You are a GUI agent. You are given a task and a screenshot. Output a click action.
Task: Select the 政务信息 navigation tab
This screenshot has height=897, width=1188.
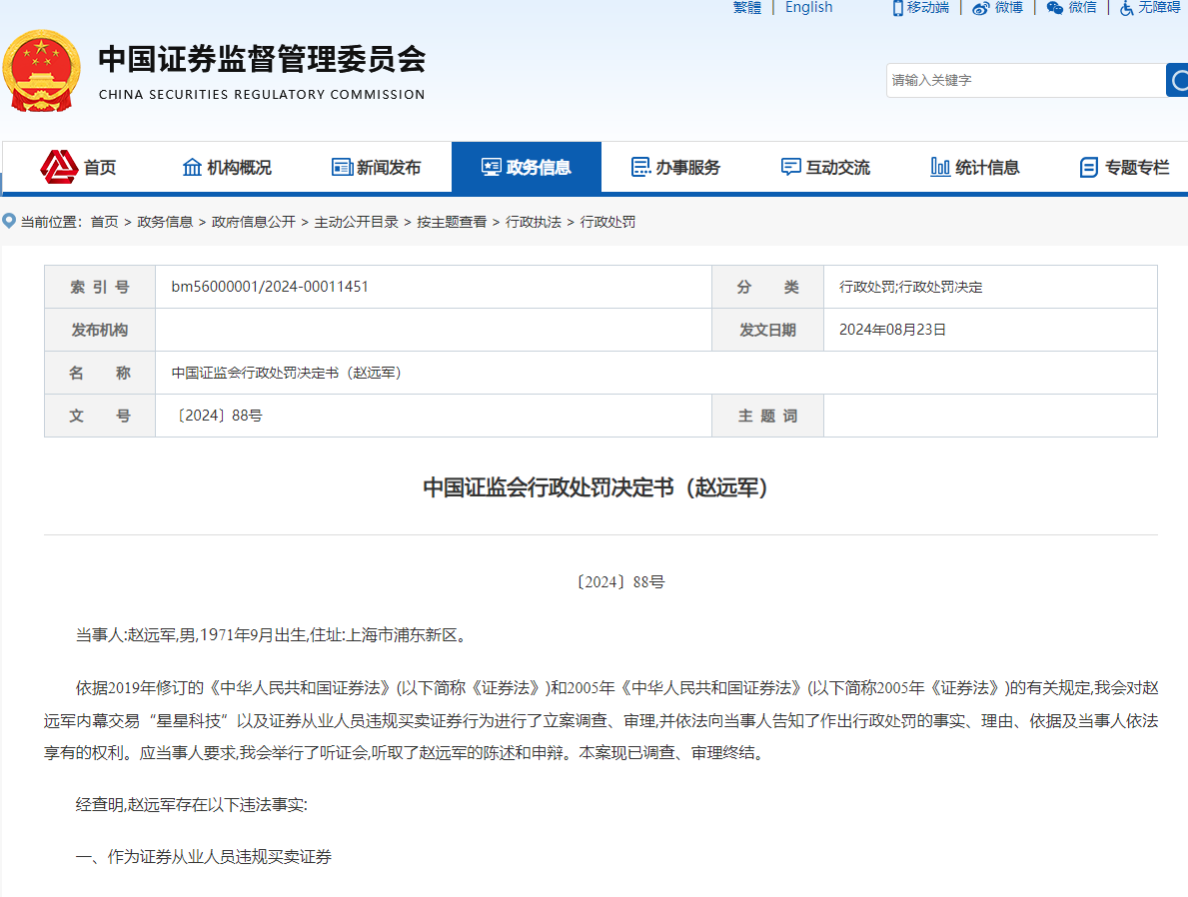coord(527,167)
